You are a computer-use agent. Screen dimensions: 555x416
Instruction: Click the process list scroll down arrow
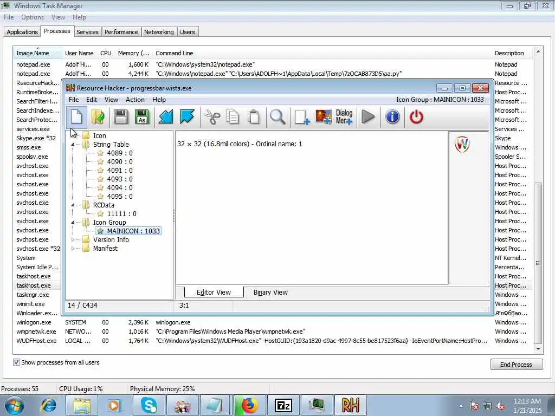coord(538,349)
